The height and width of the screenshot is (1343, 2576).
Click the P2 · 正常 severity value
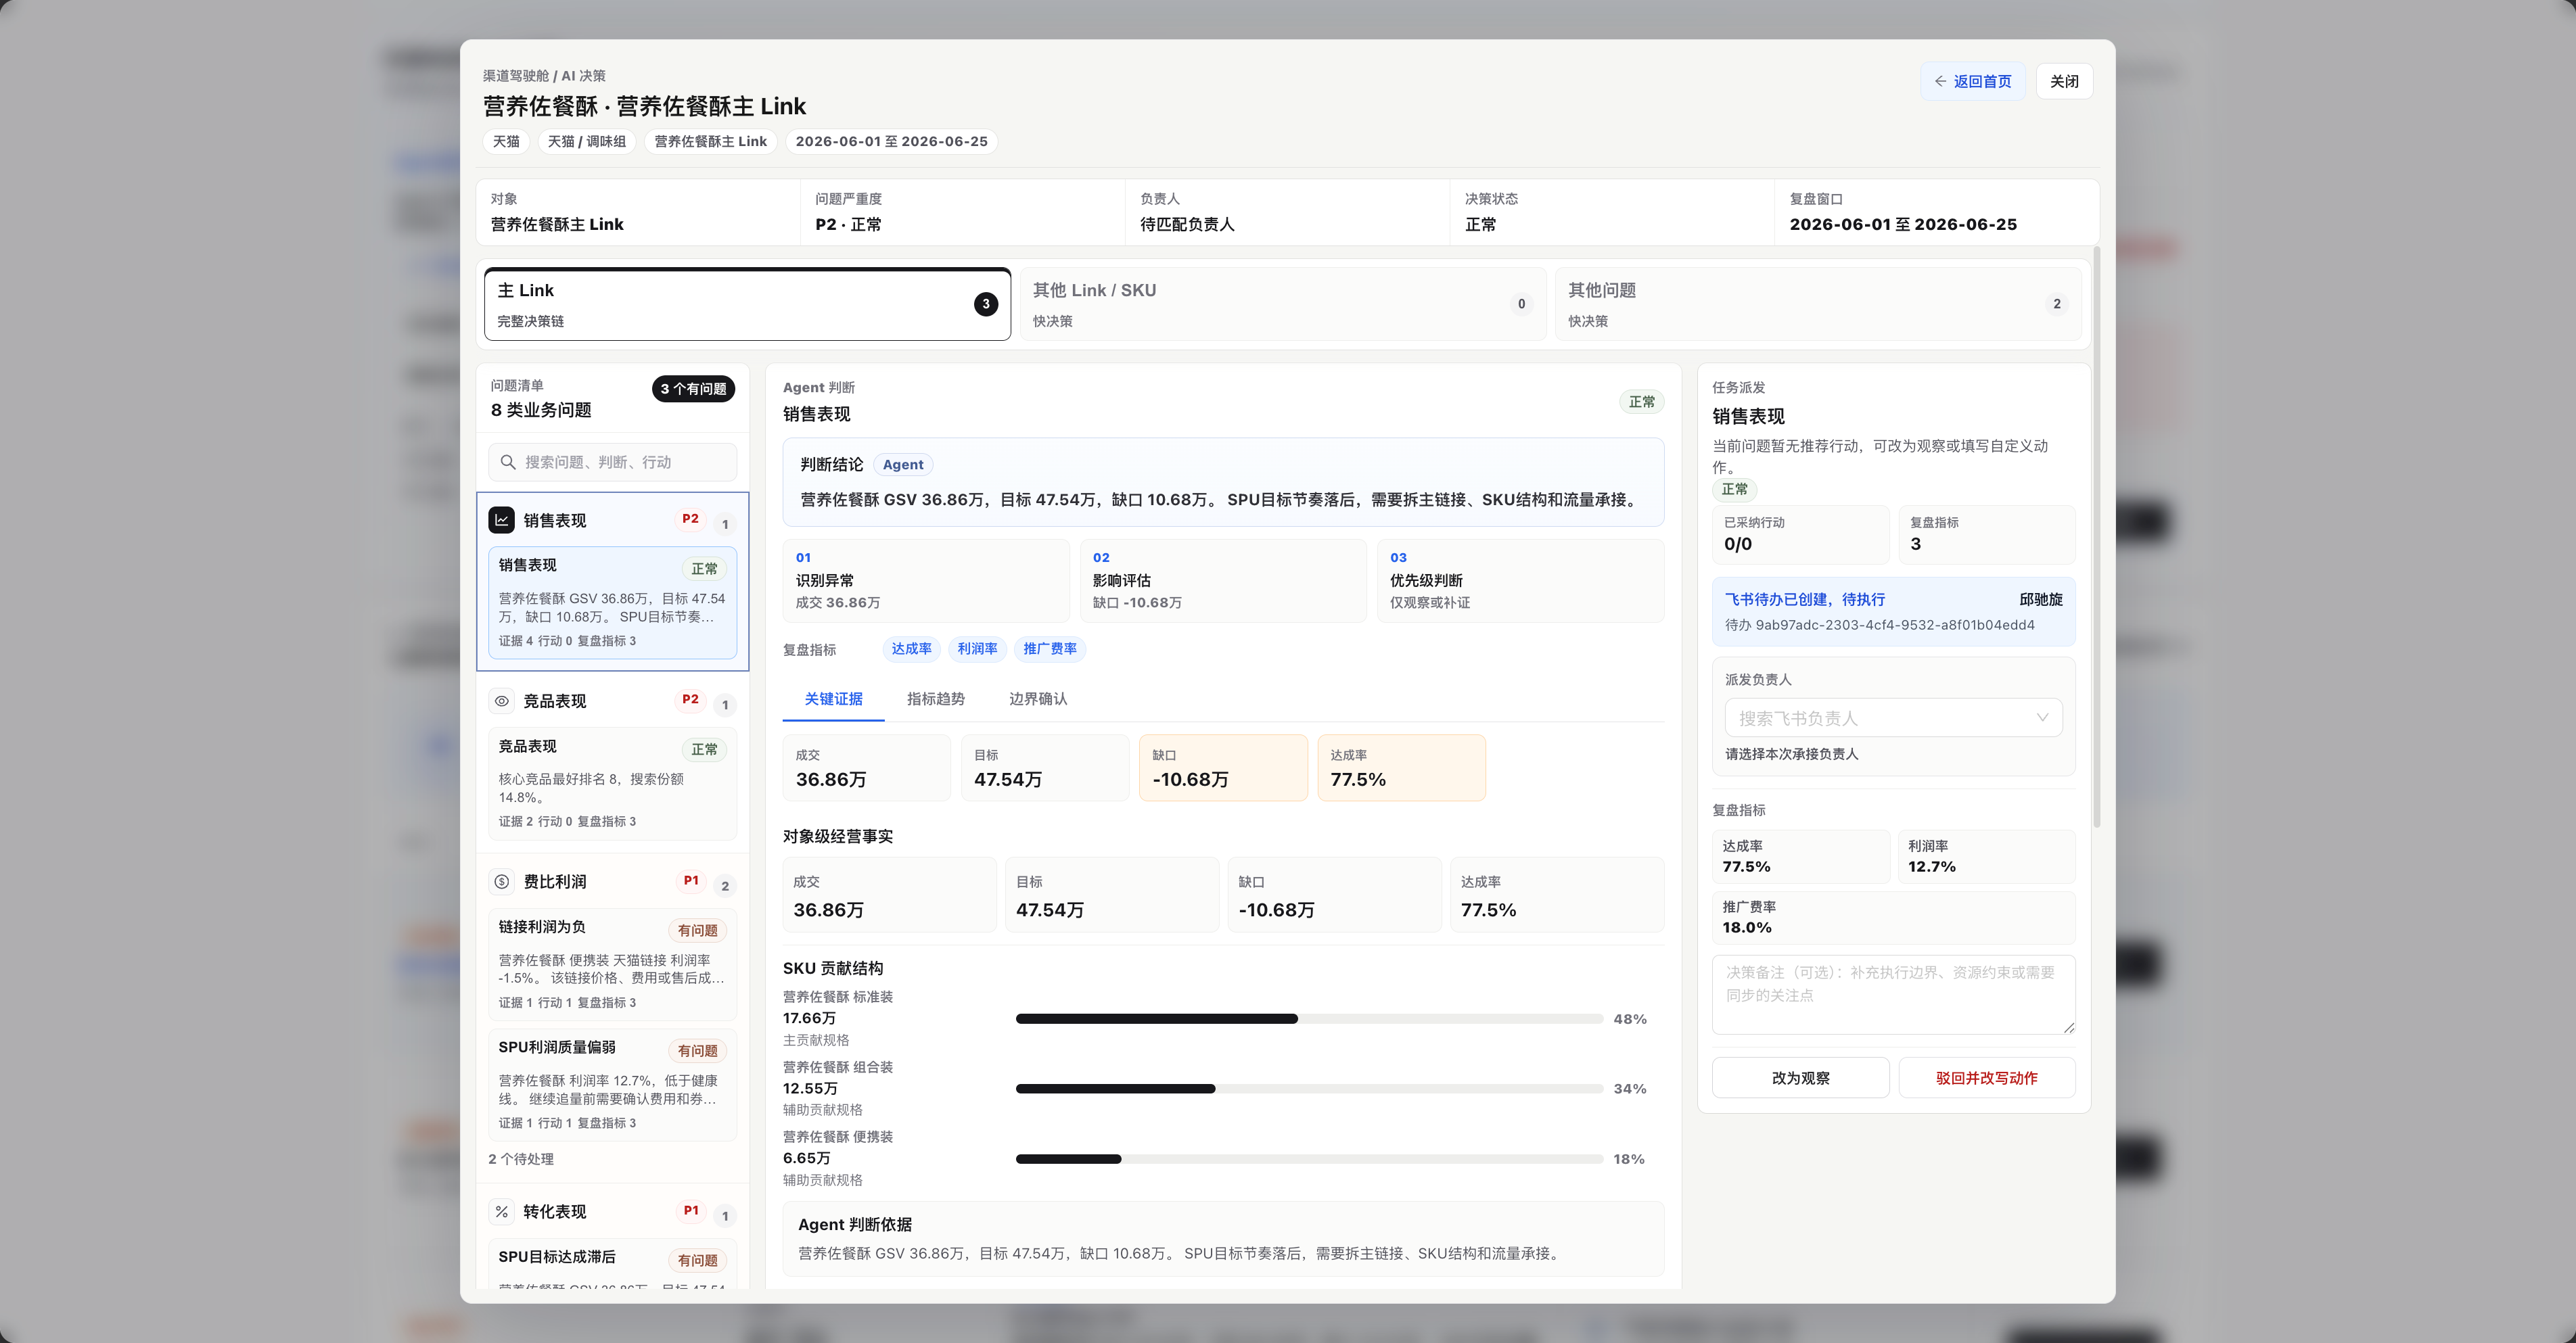point(848,225)
